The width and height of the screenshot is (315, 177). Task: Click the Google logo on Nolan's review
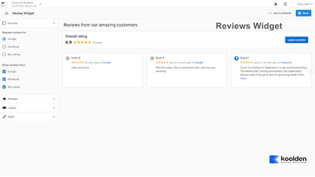point(68,58)
